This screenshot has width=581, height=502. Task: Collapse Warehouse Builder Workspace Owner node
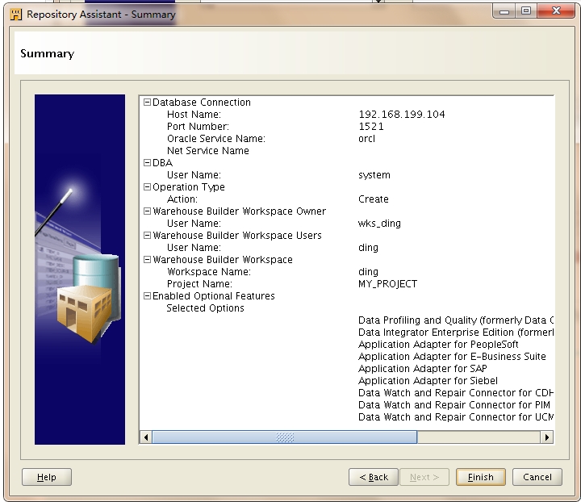(x=147, y=211)
